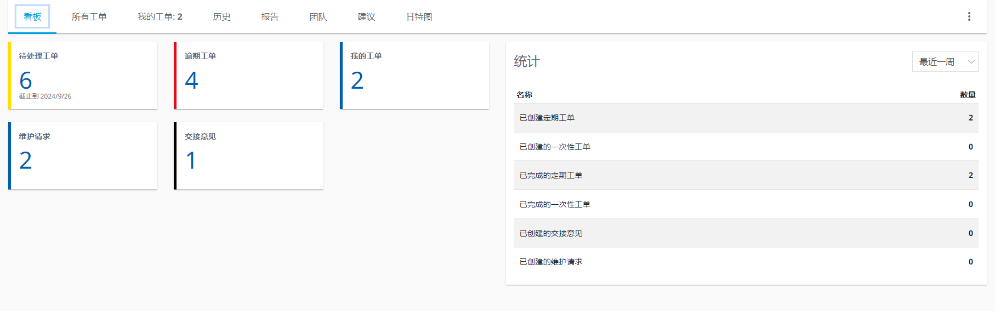The width and height of the screenshot is (995, 311).
Task: Select the 维护请求 card
Action: [x=83, y=156]
